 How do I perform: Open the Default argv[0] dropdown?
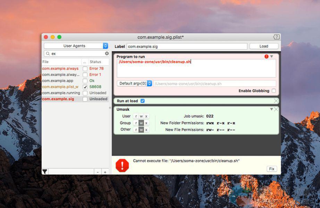pyautogui.click(x=134, y=84)
